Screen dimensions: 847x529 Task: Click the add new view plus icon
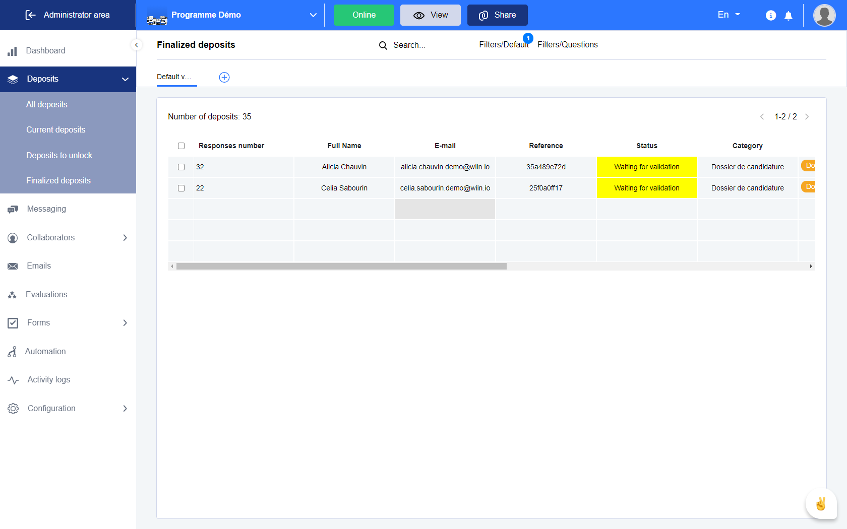[224, 77]
